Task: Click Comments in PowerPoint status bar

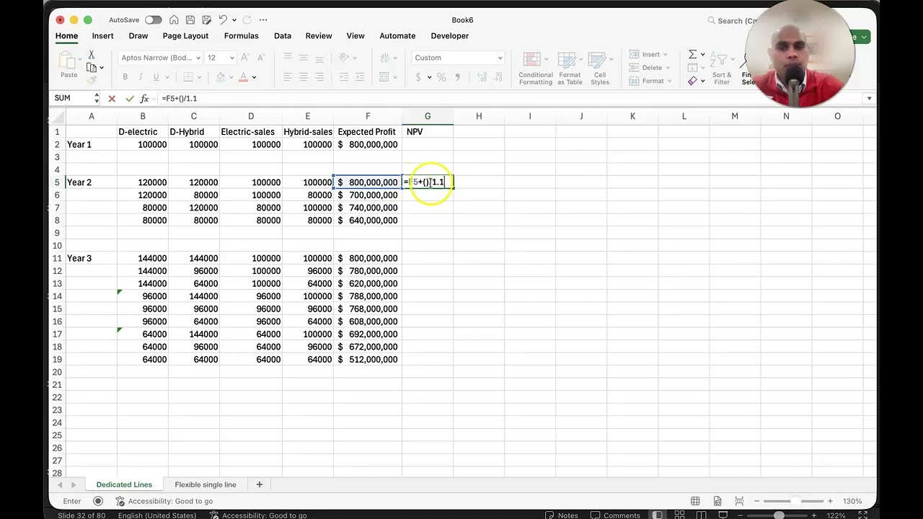Action: coord(616,515)
